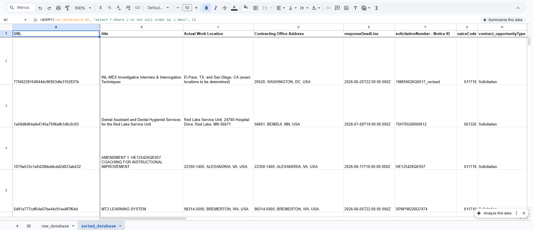Open text rotation dropdown

(x=316, y=8)
